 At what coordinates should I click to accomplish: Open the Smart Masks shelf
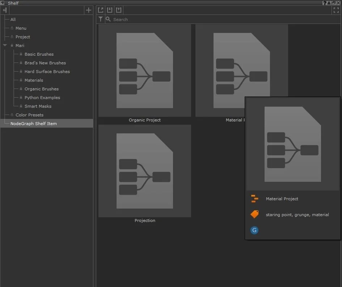click(38, 106)
